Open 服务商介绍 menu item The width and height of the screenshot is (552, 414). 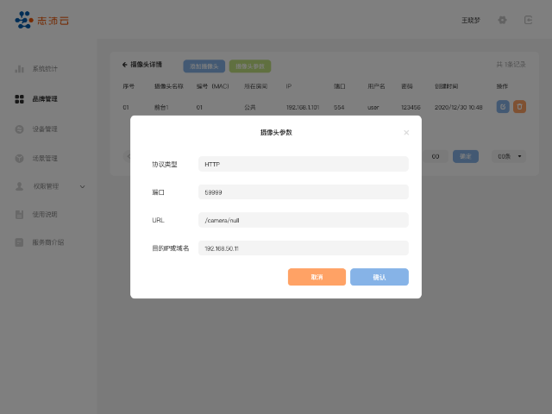click(48, 242)
